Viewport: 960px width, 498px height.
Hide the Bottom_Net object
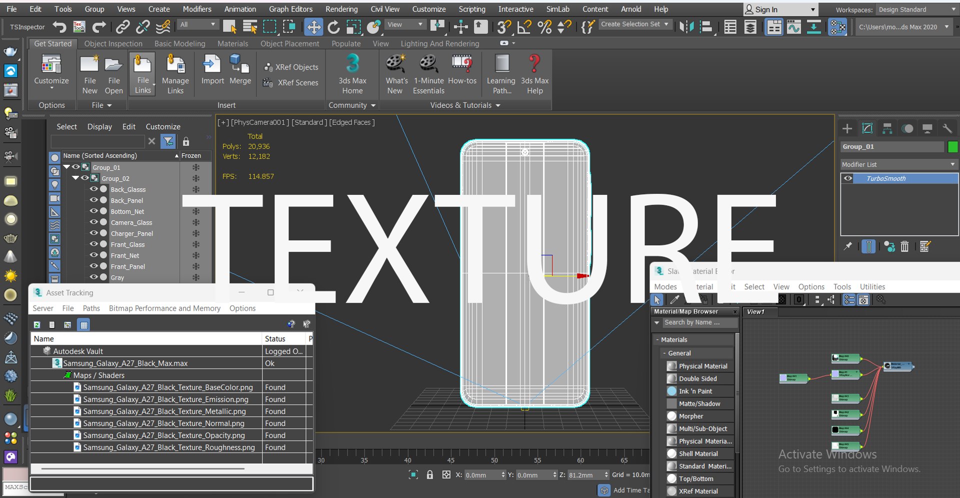pyautogui.click(x=93, y=211)
